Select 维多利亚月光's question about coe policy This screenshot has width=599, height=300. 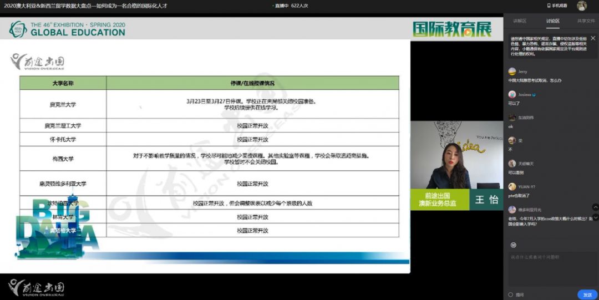click(x=551, y=221)
